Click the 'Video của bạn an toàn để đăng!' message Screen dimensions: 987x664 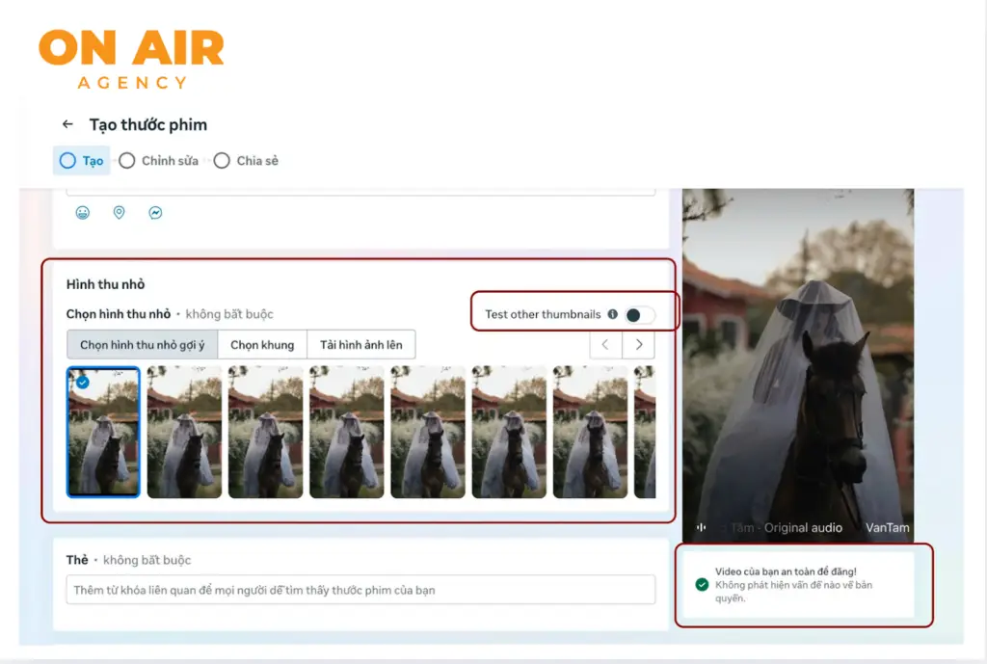click(x=786, y=571)
